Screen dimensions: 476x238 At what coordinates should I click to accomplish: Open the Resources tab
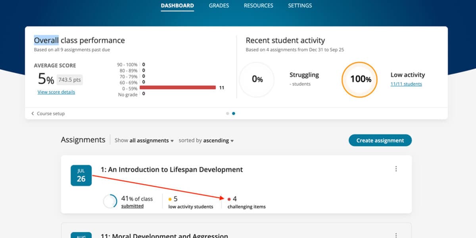tap(258, 6)
